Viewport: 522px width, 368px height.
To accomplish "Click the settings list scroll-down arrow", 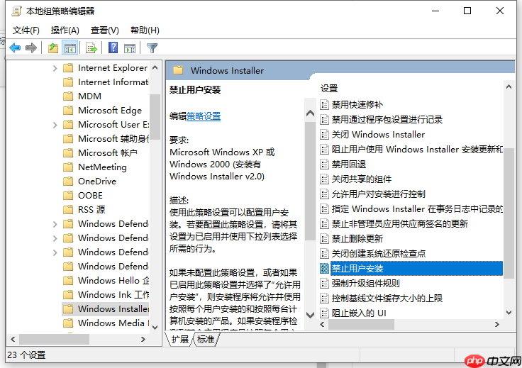I will coord(509,313).
